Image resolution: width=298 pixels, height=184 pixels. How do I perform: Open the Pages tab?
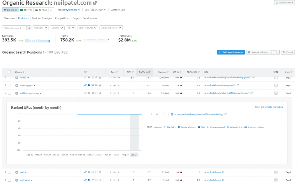[76, 18]
